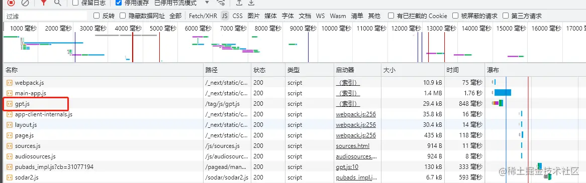Click script icon beside webpack.js
This screenshot has height=183, width=586.
coord(10,83)
